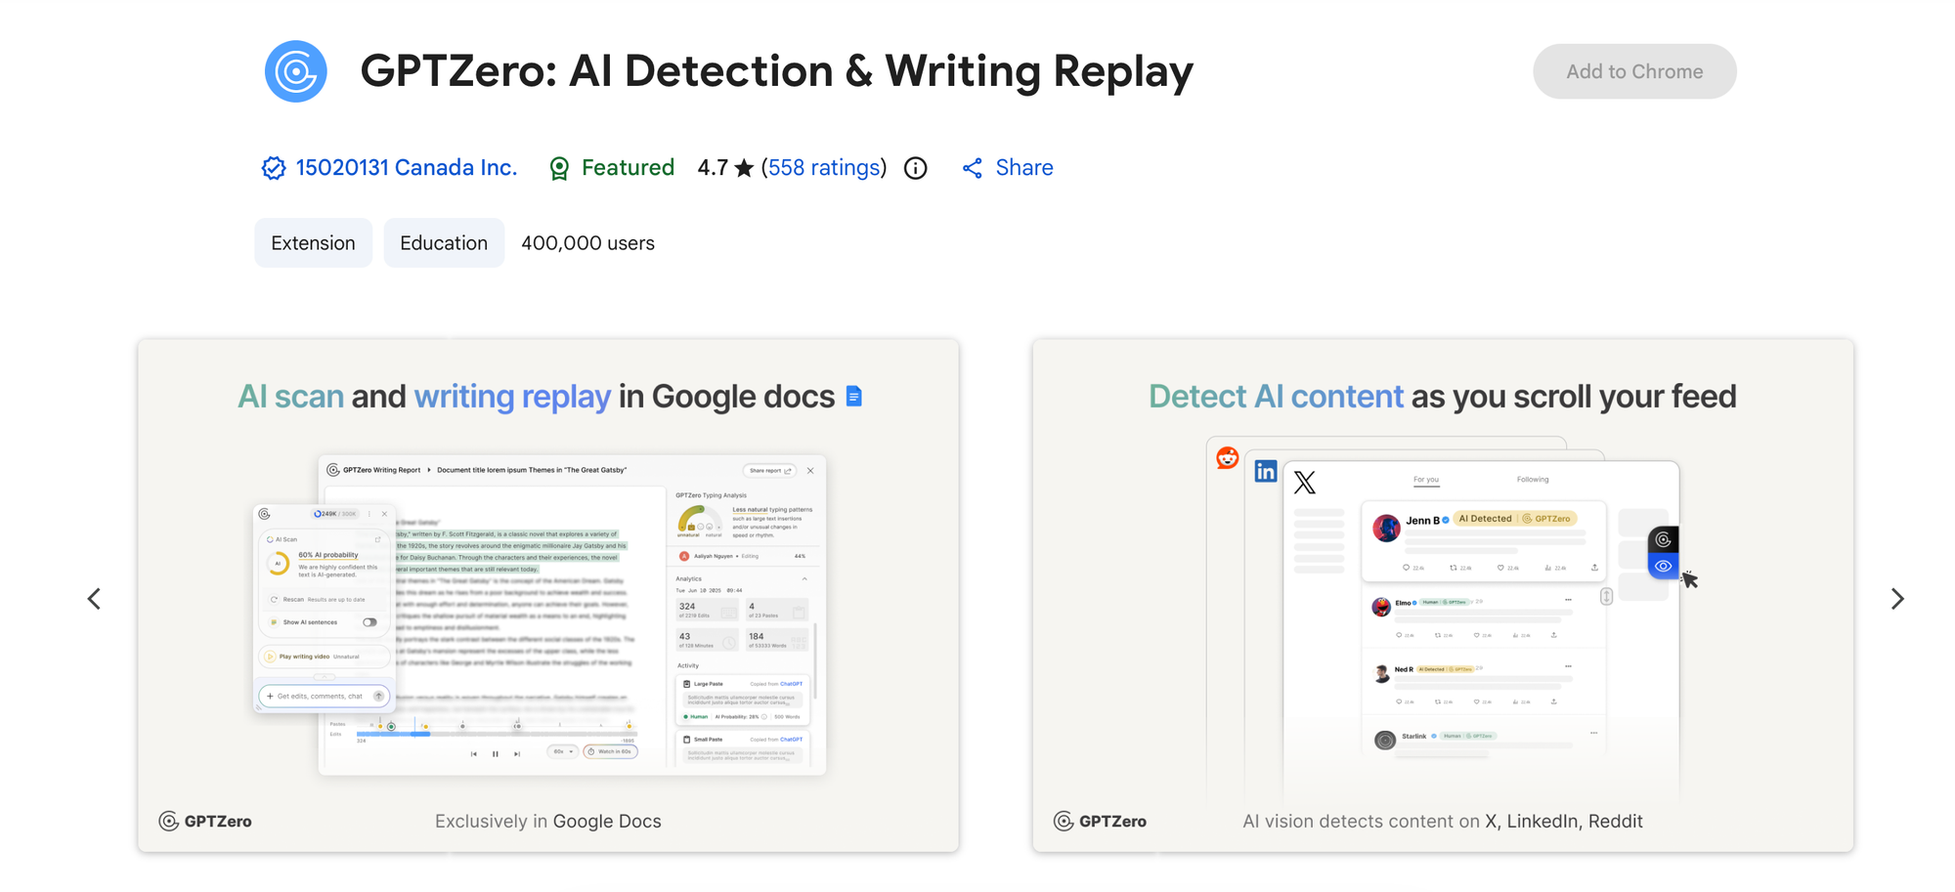Screen dimensions: 1955x892
Task: Go to the previous screenshot with left arrow
Action: (x=94, y=599)
